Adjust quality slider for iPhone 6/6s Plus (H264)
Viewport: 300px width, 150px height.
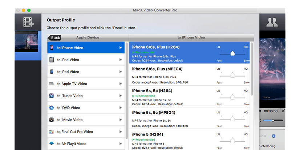(232, 54)
